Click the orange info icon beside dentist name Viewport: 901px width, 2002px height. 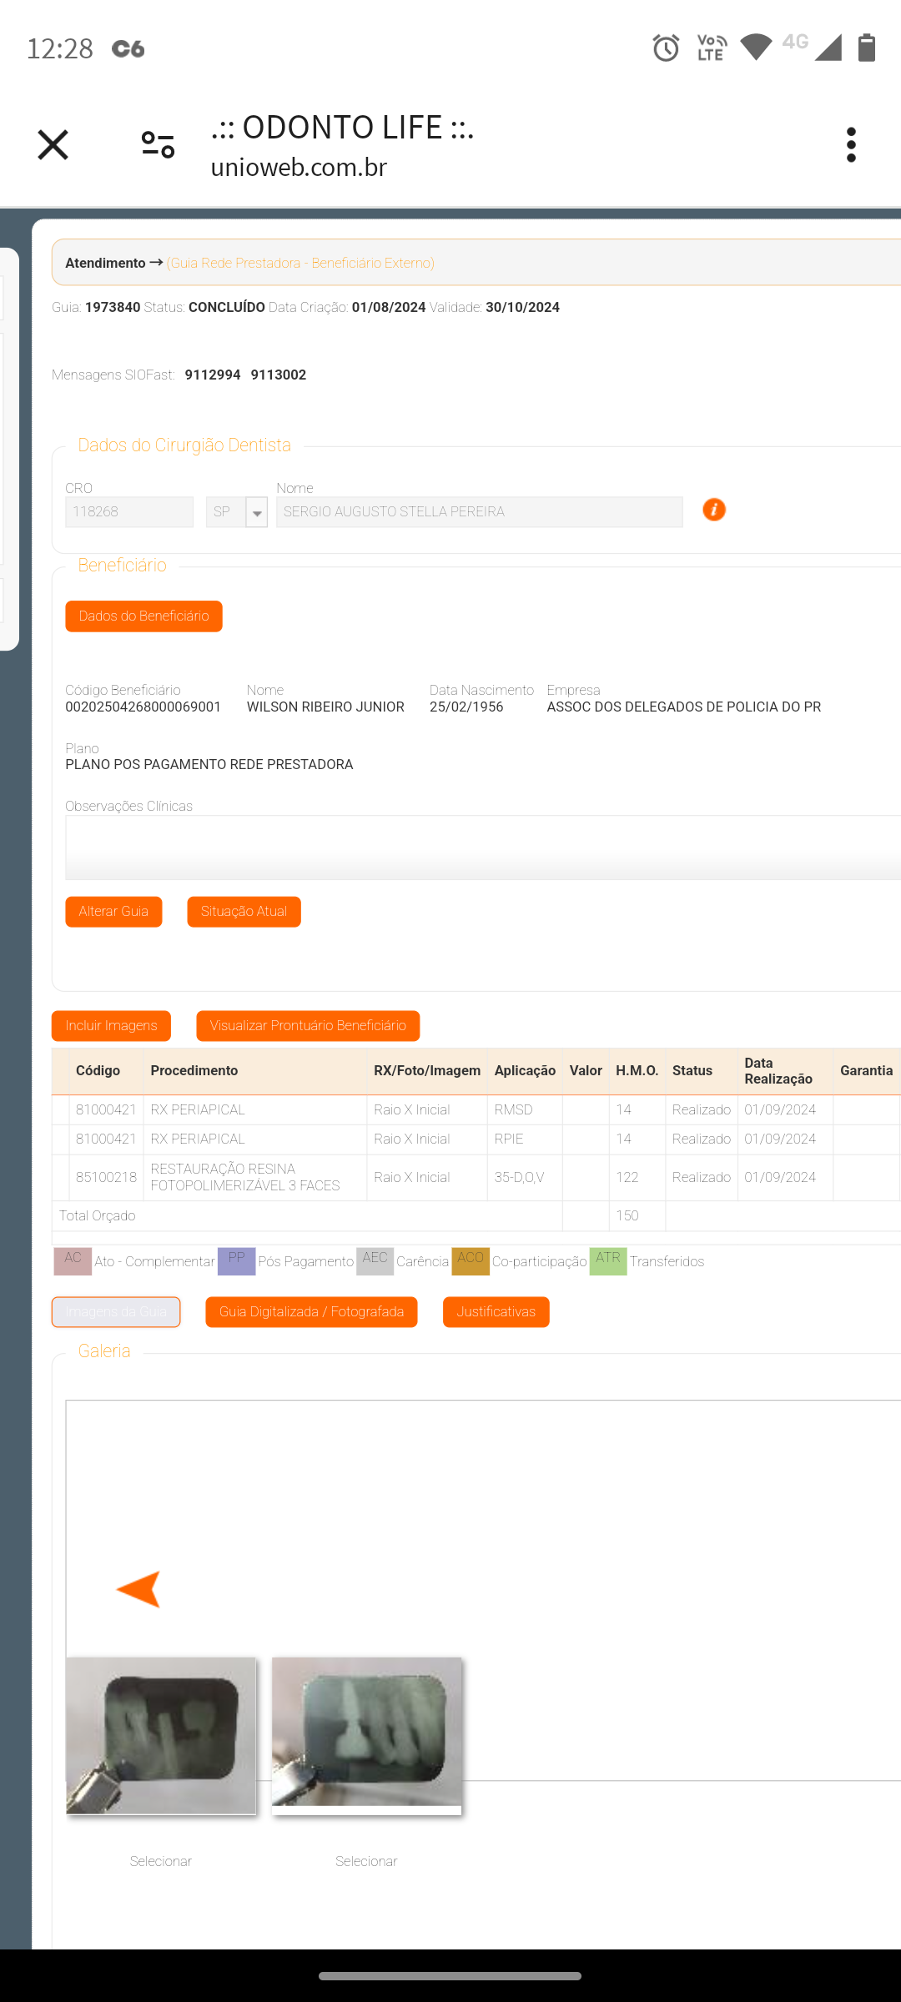pos(713,510)
